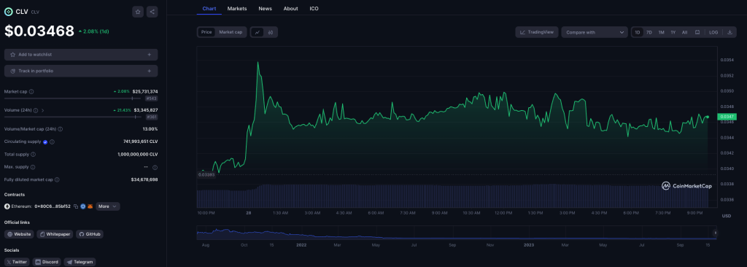Toggle LOG scale on chart
Screen dimensions: 747x267
[713, 32]
